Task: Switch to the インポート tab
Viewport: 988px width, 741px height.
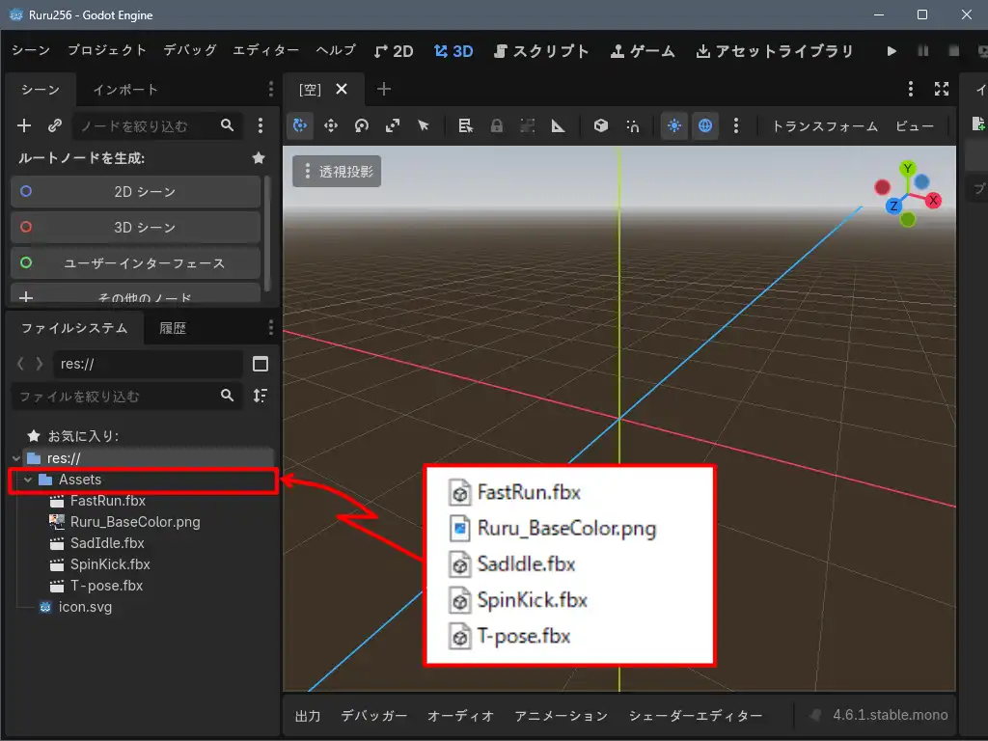Action: [125, 90]
